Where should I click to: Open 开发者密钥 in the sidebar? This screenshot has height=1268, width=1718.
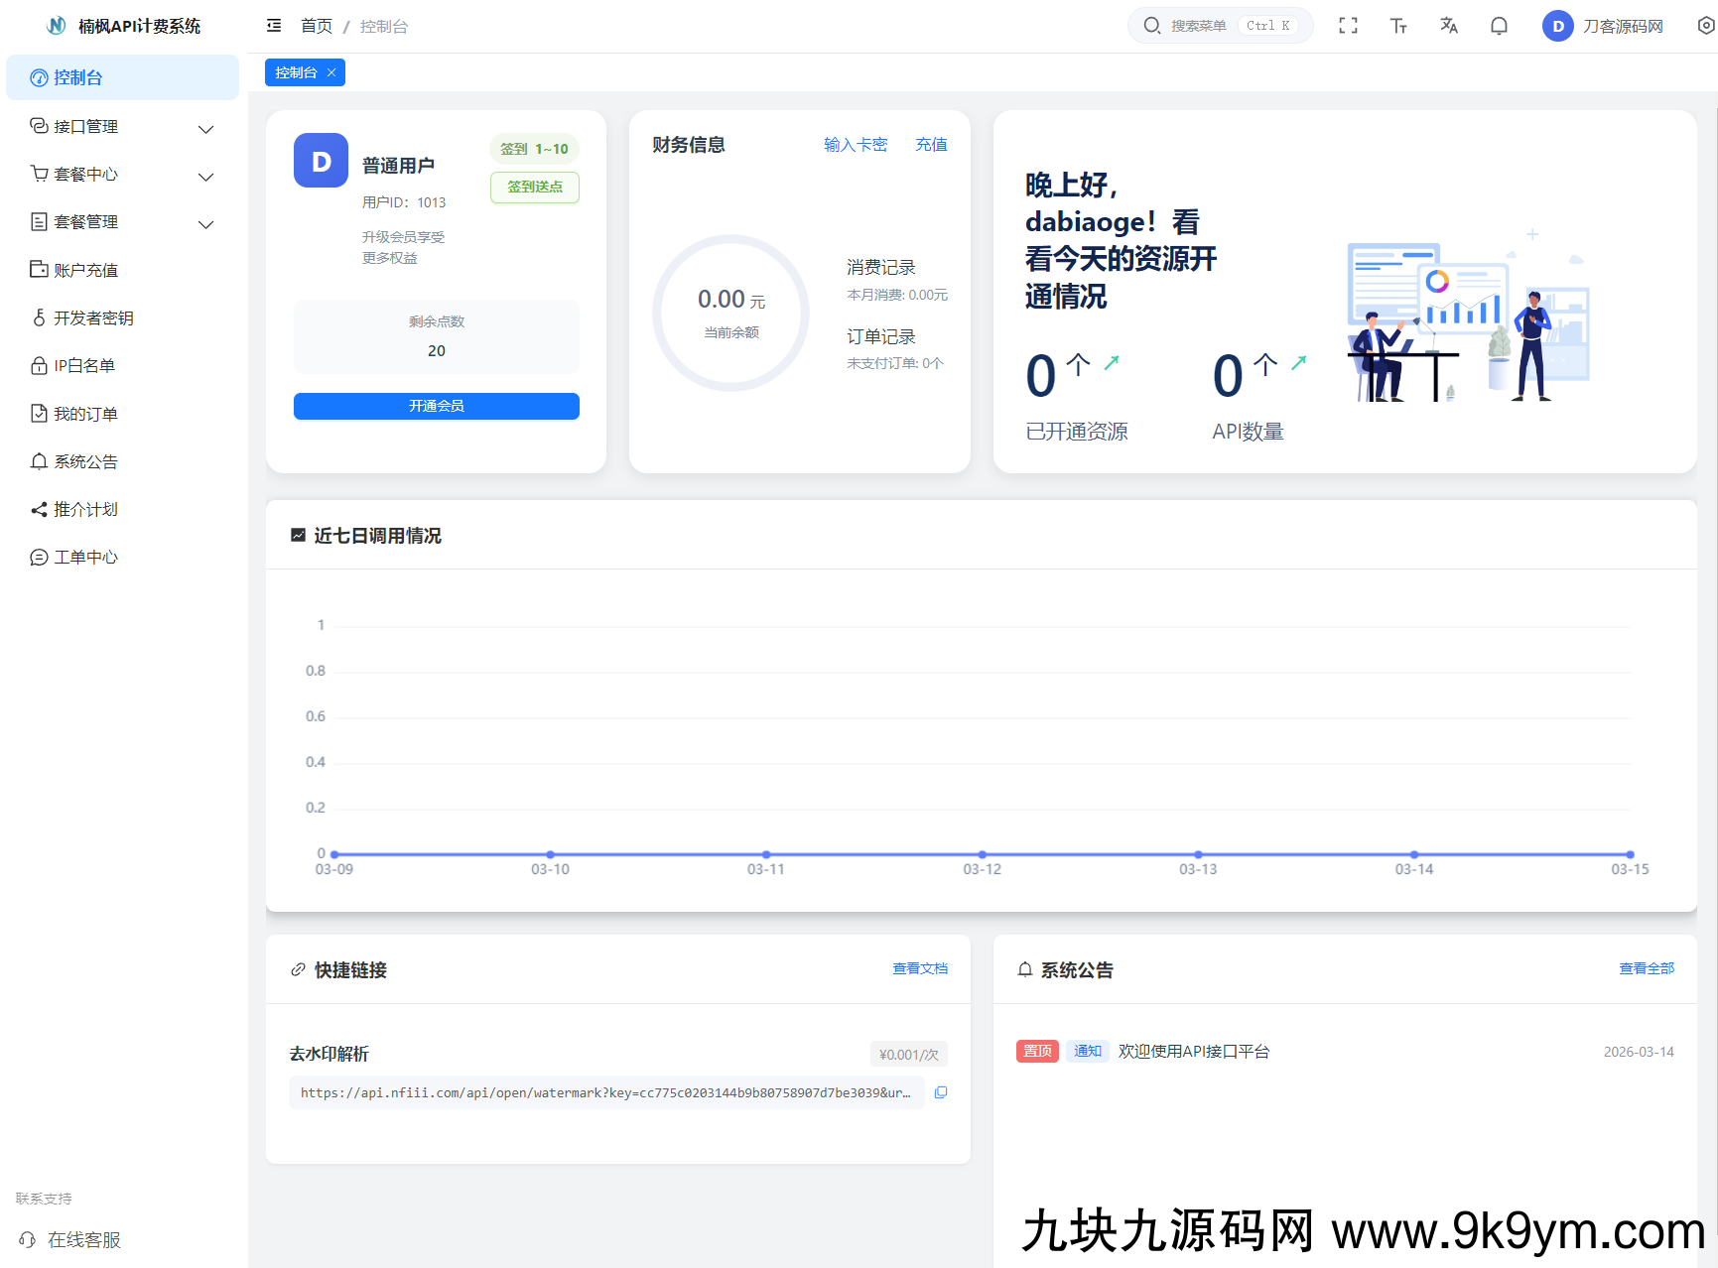pos(93,317)
